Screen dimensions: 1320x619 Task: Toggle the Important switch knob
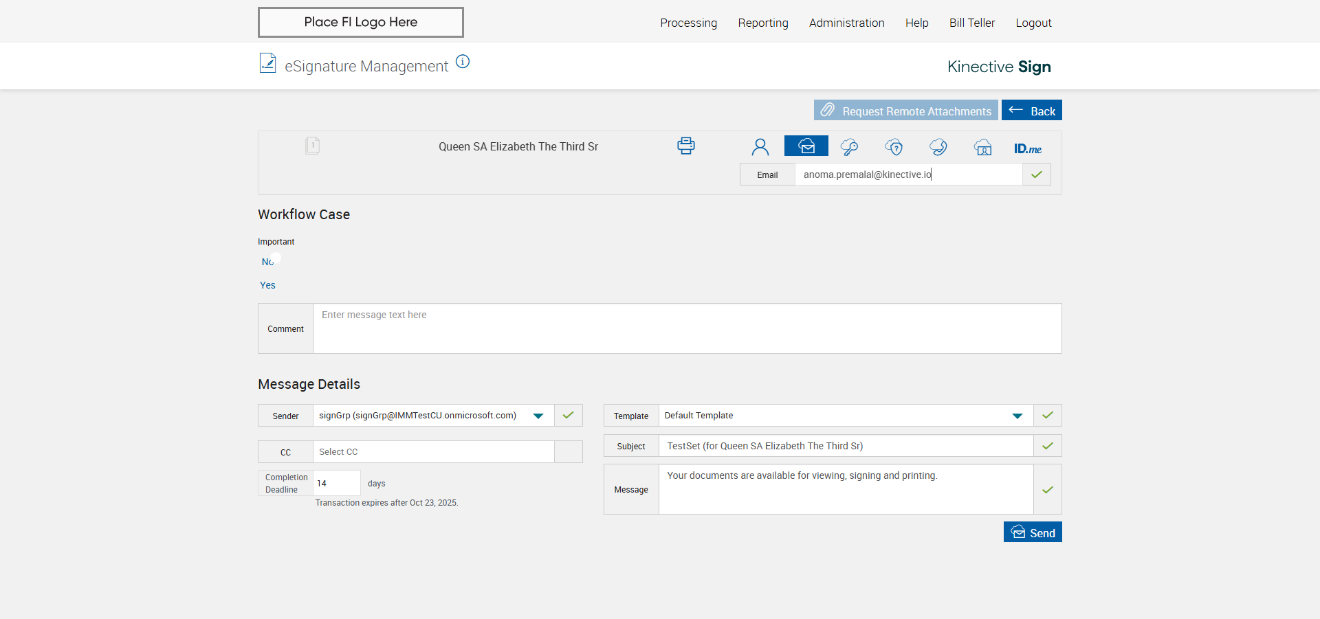coord(276,259)
